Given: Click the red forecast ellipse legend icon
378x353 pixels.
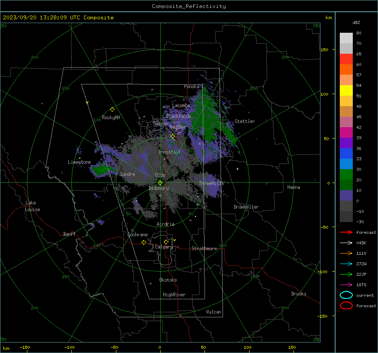Looking at the screenshot, I should 346,306.
